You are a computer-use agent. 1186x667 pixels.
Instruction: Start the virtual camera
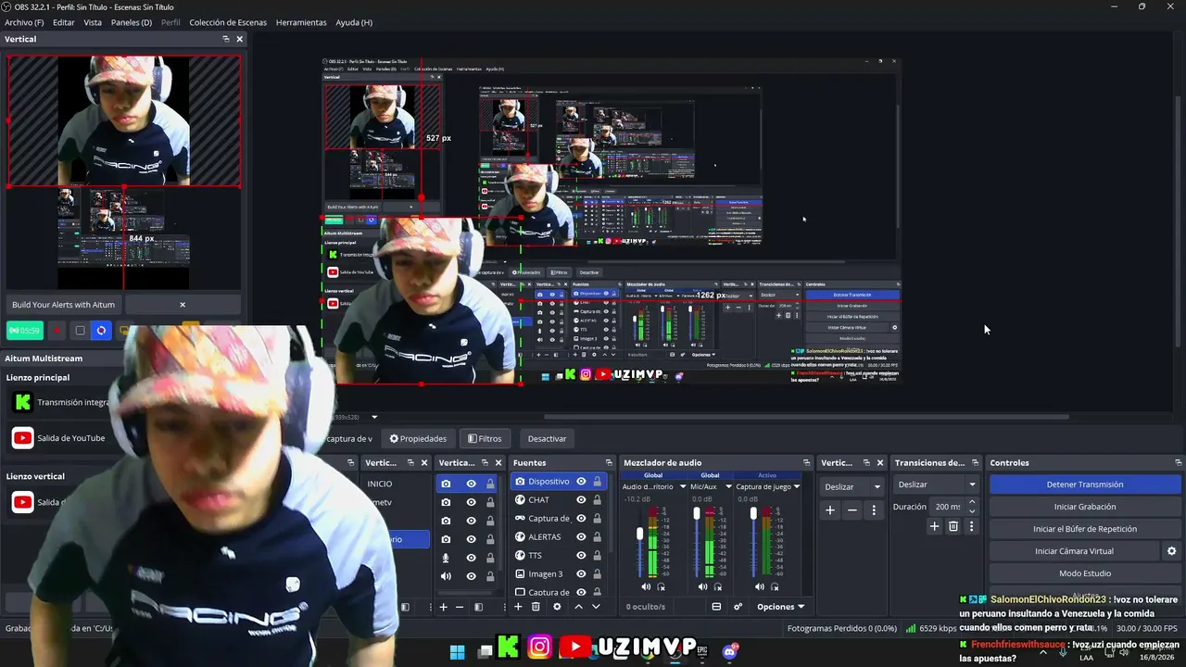point(1074,551)
